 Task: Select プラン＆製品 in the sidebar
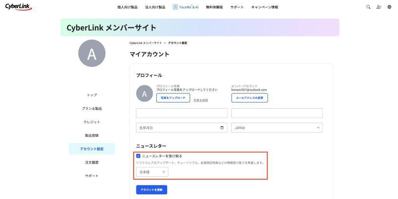tap(92, 108)
